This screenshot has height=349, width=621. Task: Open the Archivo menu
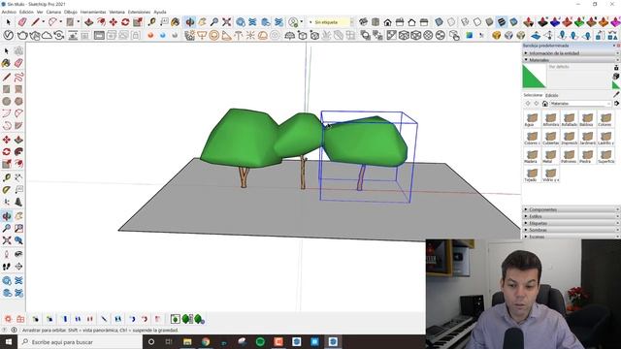[x=9, y=12]
